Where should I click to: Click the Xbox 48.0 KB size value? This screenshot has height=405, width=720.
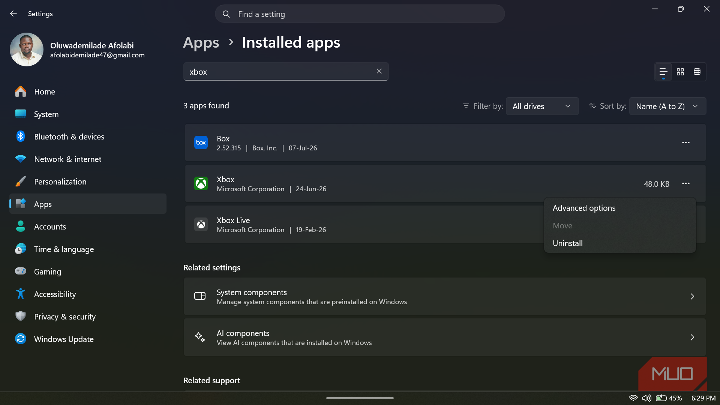tap(657, 184)
